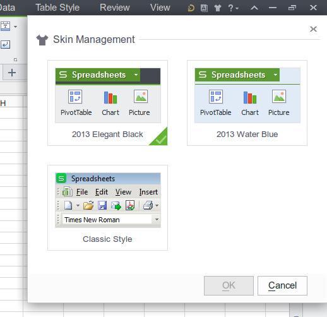Image resolution: width=327 pixels, height=317 pixels.
Task: Close the Skin Management dialog with X
Action: click(x=313, y=29)
